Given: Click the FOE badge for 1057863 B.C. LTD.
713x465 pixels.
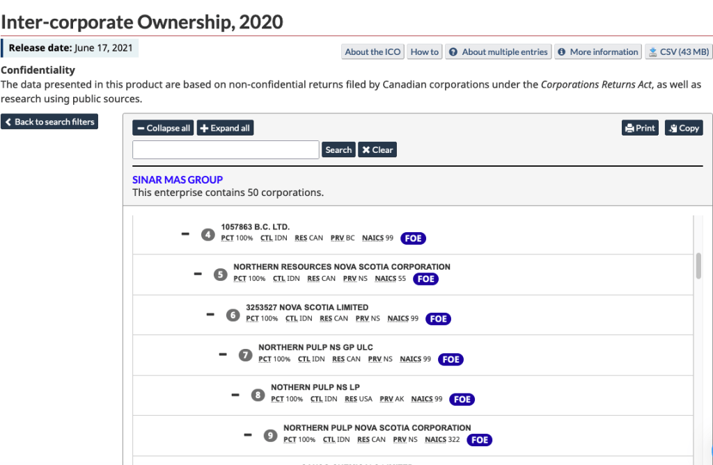Looking at the screenshot, I should coord(413,238).
